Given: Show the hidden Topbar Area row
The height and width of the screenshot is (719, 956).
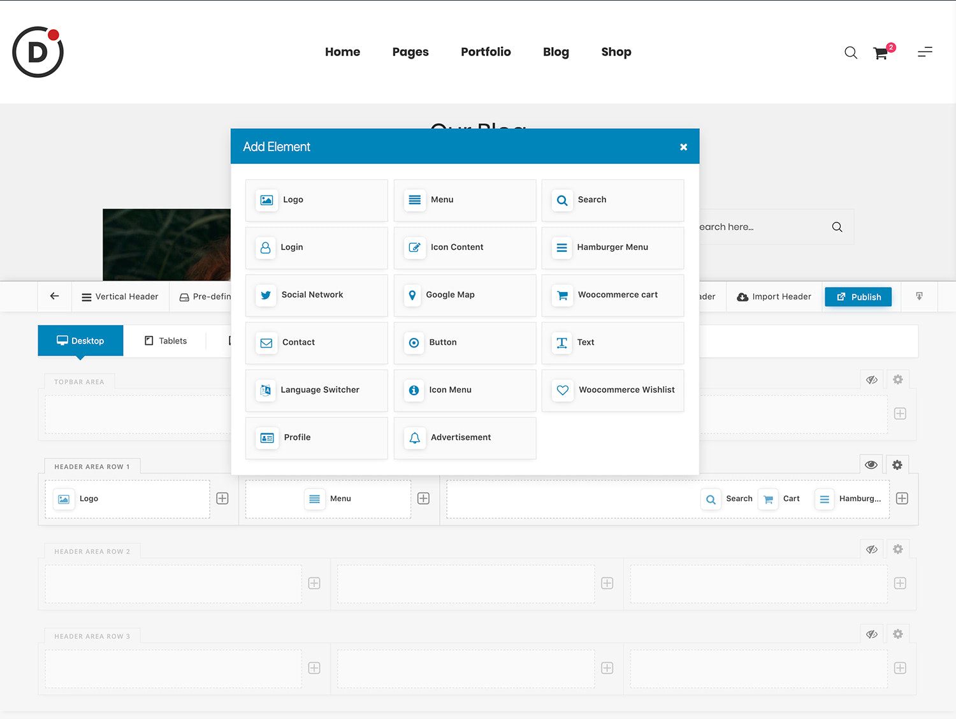Looking at the screenshot, I should 871,380.
